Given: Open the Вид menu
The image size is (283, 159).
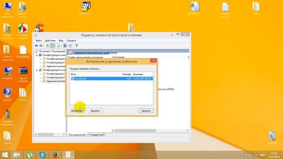Looking at the screenshot, I should (61, 41).
